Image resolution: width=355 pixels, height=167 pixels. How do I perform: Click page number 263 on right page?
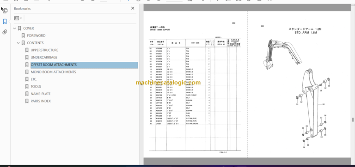tap(262, 26)
